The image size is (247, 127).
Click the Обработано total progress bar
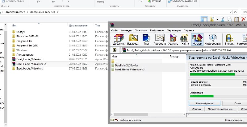218,96
